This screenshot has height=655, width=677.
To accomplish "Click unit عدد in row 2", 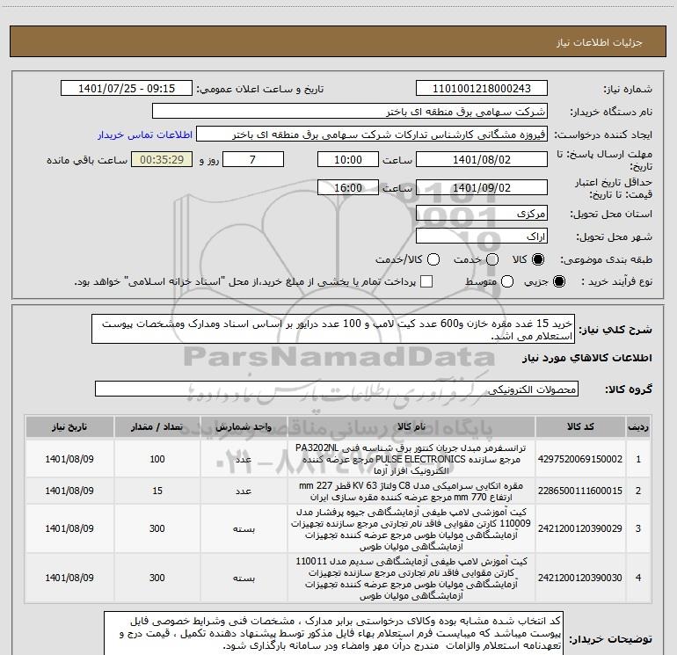I will pos(244,491).
